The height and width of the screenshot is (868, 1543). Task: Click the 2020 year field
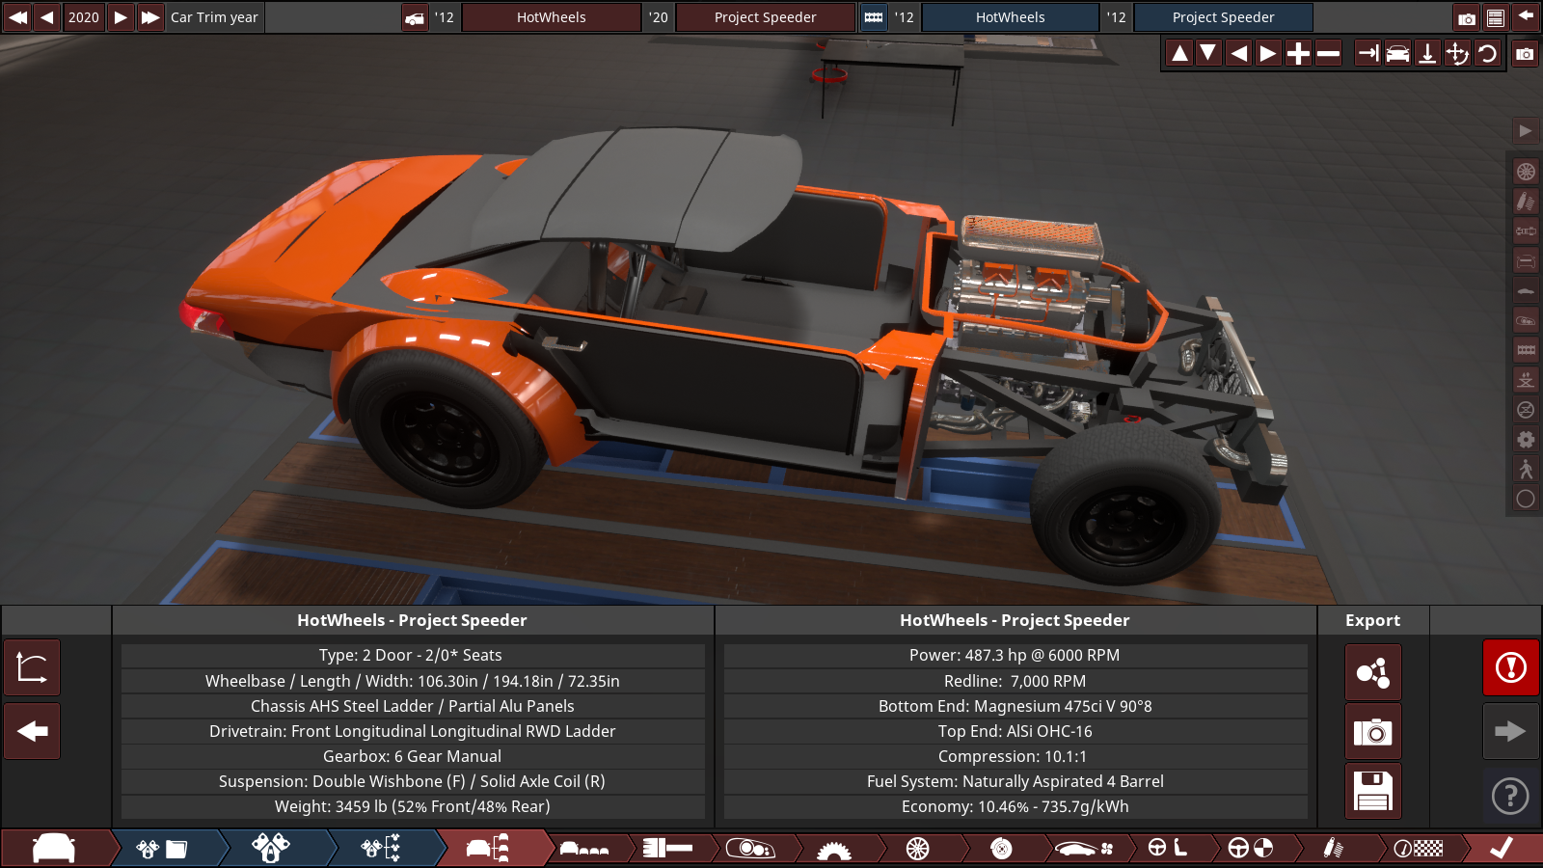84,17
